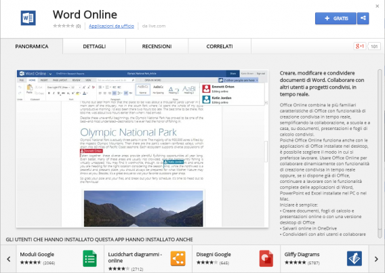Screen dimensions: 385x273
Task: Open Lucidchart diagrammi - online card
Action: [x=148, y=259]
